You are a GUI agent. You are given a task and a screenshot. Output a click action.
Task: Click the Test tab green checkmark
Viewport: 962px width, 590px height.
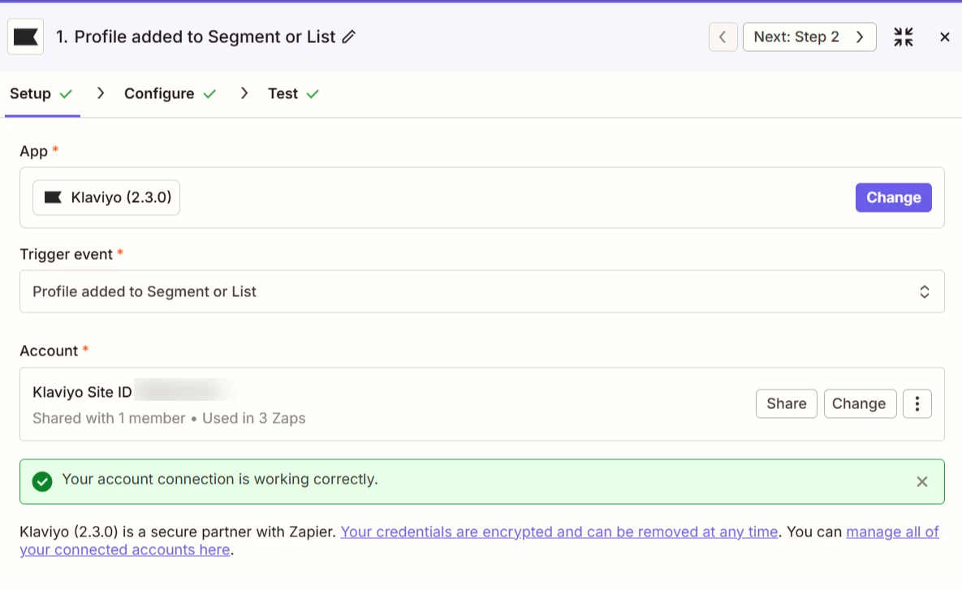click(313, 94)
